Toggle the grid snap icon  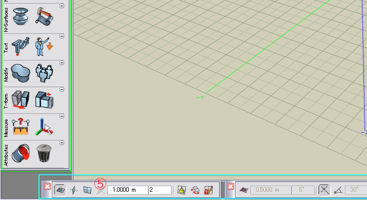[x=244, y=190]
